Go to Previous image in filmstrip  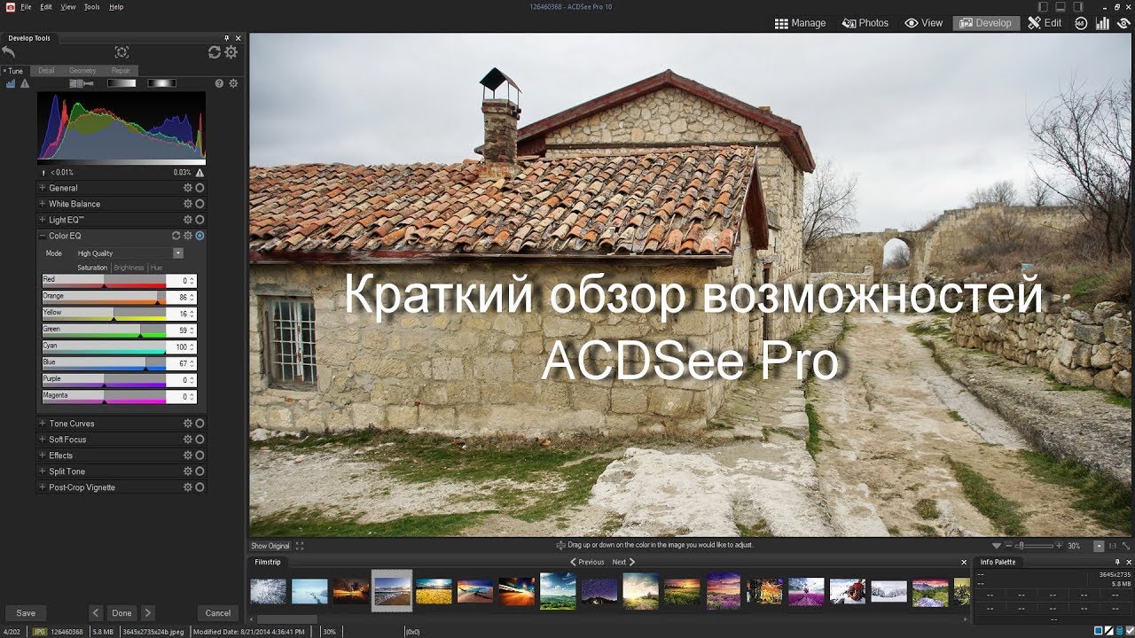[x=587, y=562]
